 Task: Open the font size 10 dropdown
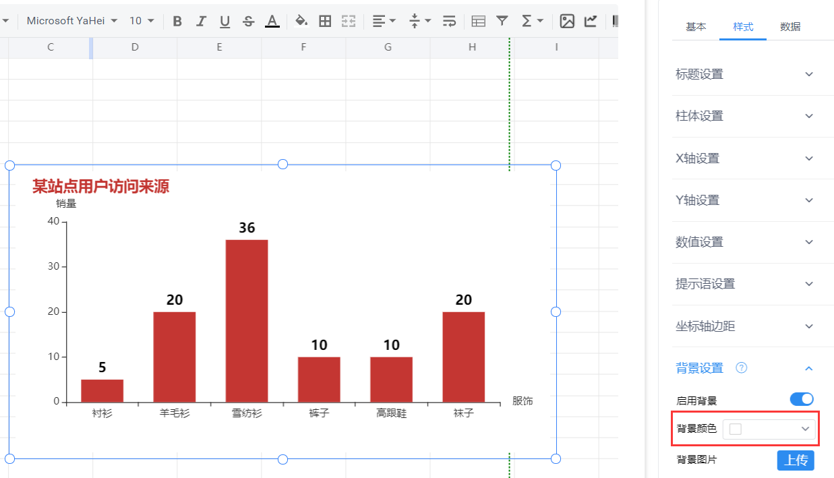tap(142, 21)
